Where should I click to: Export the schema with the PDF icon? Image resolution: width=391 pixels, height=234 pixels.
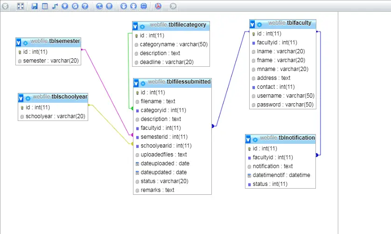(158, 6)
